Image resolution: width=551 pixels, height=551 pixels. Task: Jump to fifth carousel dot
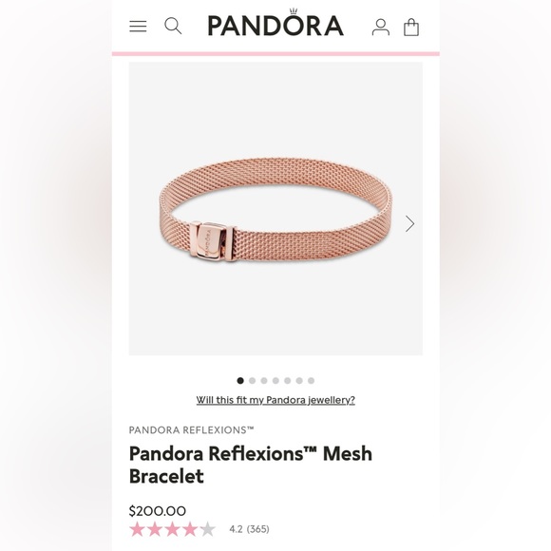coord(288,381)
